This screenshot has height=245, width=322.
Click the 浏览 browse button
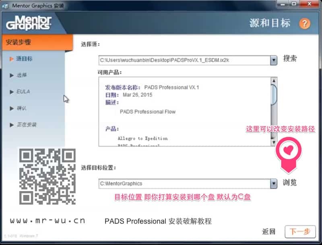point(289,182)
